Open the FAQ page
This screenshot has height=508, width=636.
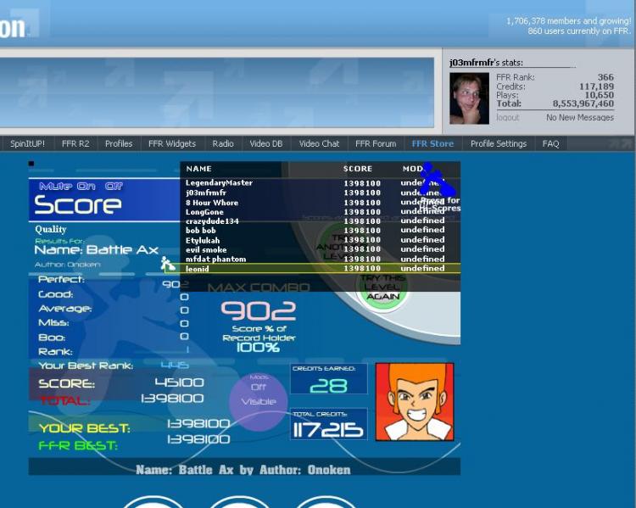point(550,143)
